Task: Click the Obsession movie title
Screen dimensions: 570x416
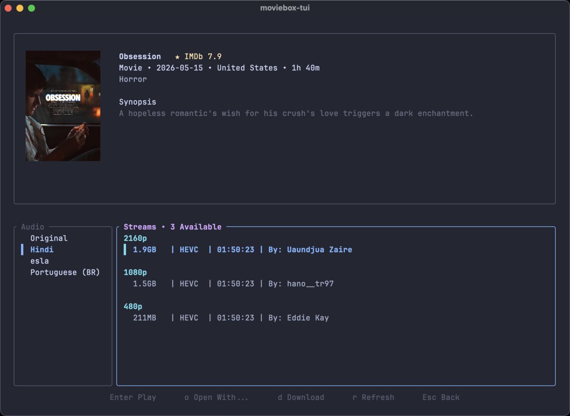Action: coord(140,56)
